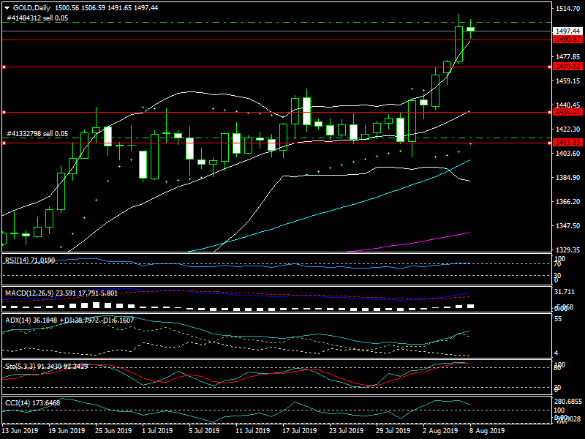Click the 2 Aug 2019 date label

[x=440, y=431]
